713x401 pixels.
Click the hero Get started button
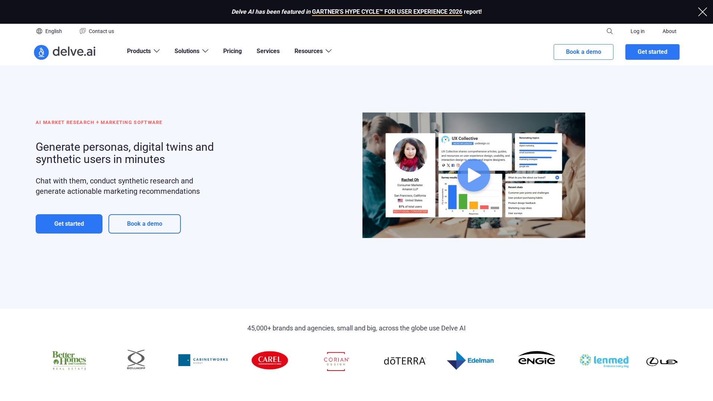(x=69, y=224)
